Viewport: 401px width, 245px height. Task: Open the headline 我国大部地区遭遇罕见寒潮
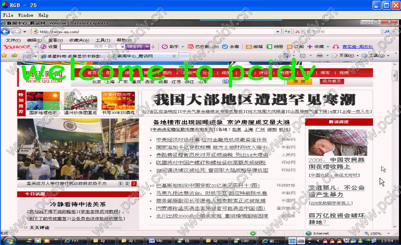coord(255,100)
